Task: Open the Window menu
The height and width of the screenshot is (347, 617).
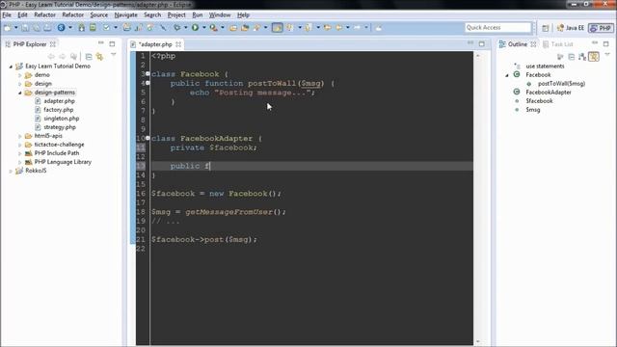Action: [220, 15]
